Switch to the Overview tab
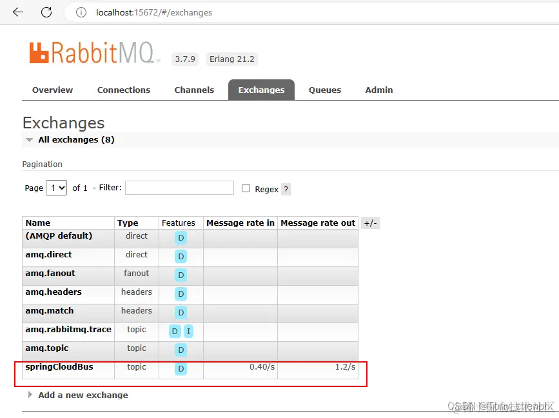This screenshot has width=559, height=418. (52, 90)
